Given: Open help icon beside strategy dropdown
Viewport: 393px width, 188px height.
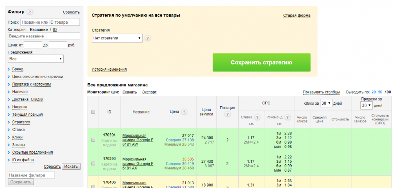Looking at the screenshot, I should 148,38.
